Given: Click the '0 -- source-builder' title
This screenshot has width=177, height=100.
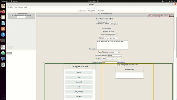Looking at the screenshot, I should coord(22,14).
